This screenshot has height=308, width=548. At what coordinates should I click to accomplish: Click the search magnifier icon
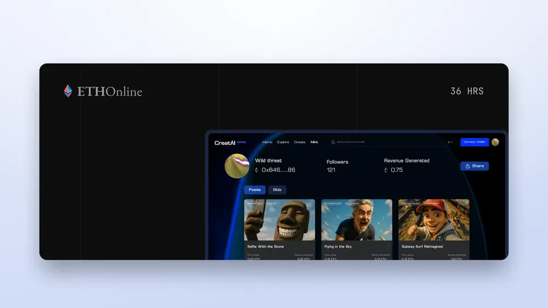coord(333,142)
